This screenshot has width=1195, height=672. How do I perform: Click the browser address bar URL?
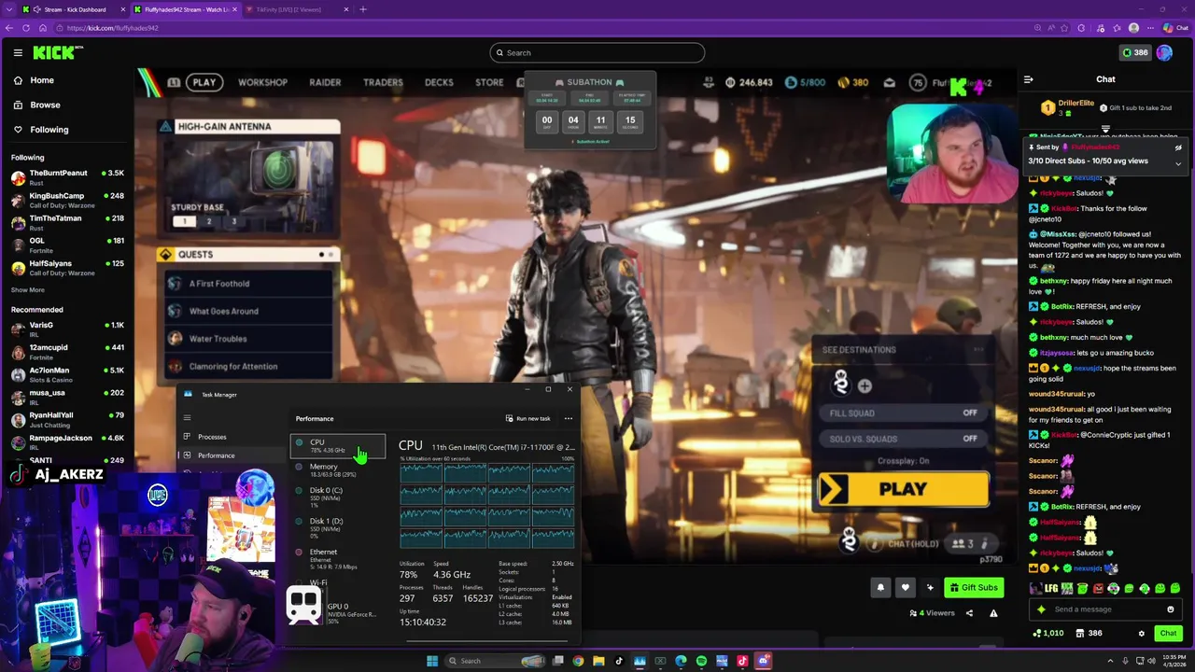pos(113,28)
